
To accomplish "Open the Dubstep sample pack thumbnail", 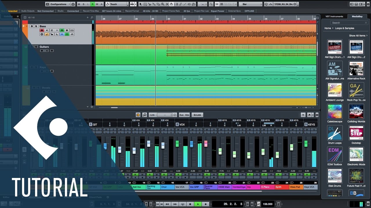I will coord(356,133).
